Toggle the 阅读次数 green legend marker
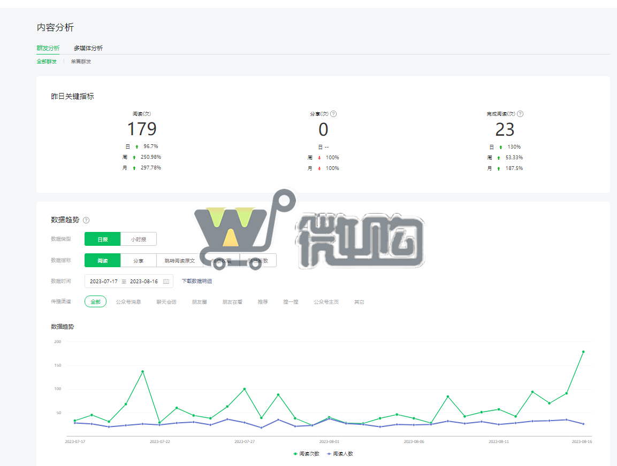617x466 pixels. click(295, 454)
